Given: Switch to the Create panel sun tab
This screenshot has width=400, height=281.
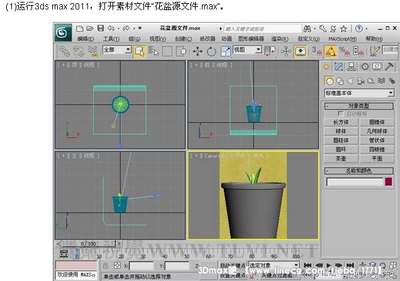Looking at the screenshot, I should [x=326, y=67].
